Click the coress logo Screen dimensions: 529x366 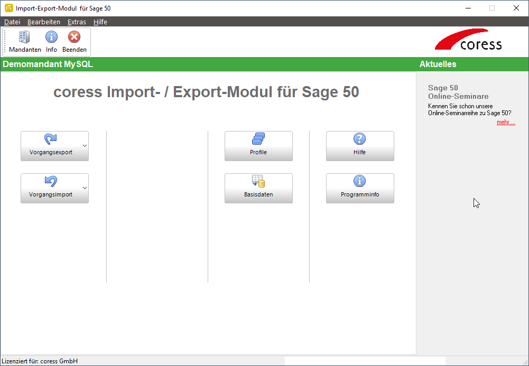click(x=468, y=40)
